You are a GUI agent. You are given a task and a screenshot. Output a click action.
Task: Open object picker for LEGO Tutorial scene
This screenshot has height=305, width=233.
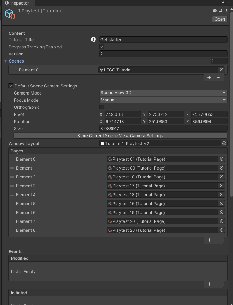click(x=222, y=70)
